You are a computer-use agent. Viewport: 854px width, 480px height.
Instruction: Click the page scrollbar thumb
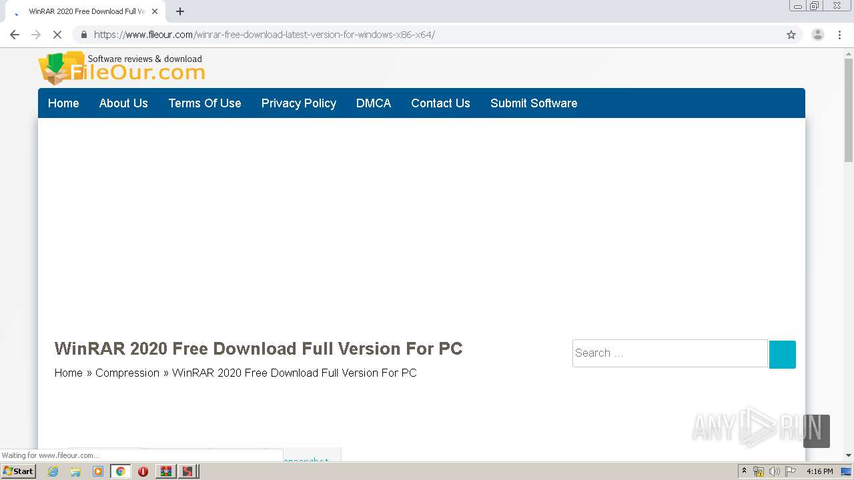(x=849, y=111)
